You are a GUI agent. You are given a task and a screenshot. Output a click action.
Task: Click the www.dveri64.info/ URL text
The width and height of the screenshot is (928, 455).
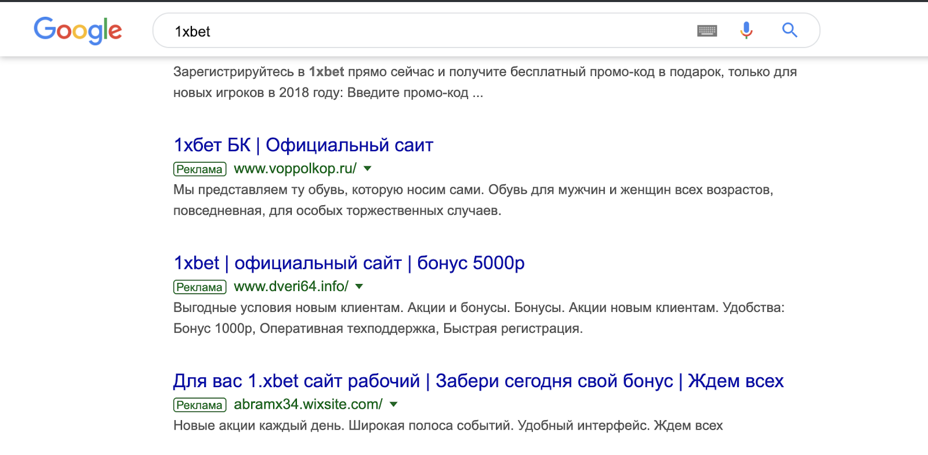[x=291, y=286]
